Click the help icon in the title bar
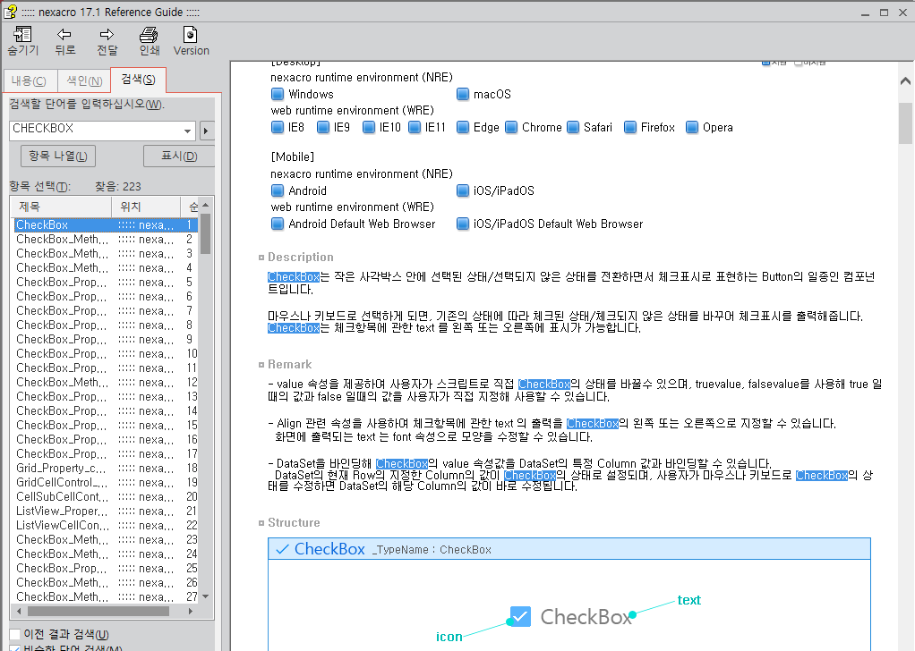This screenshot has width=915, height=651. pos(10,12)
